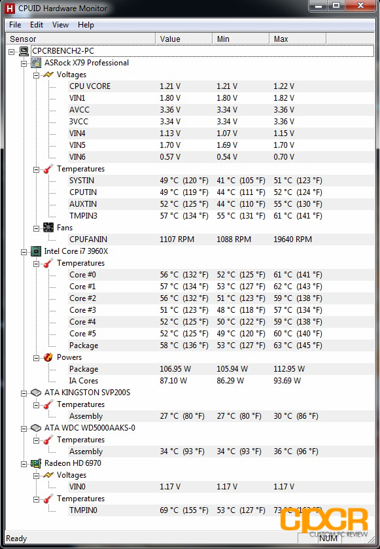This screenshot has width=380, height=549.
Task: Click the flame icon beside Powers
Action: pos(48,357)
